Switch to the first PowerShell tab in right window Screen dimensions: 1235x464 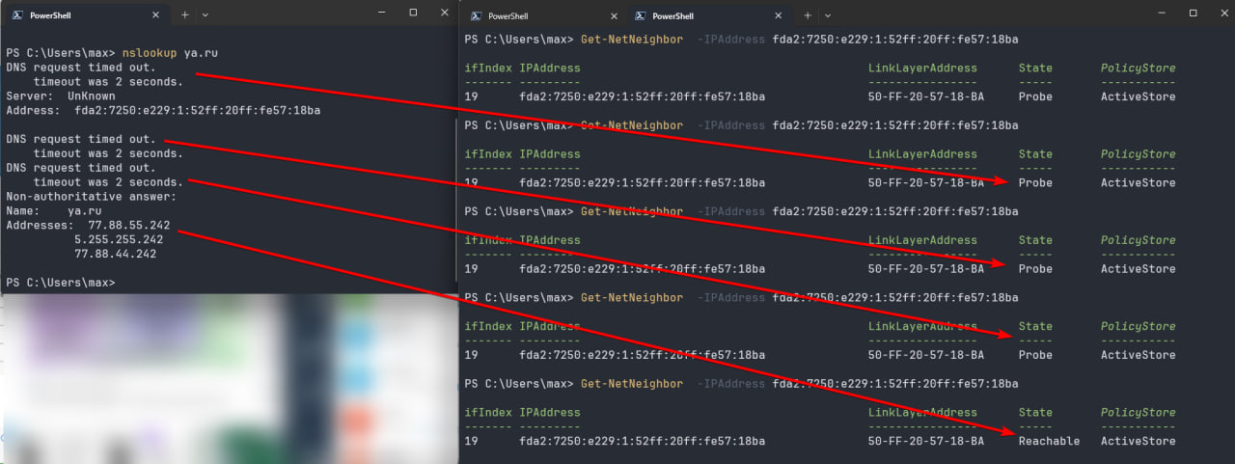[507, 16]
